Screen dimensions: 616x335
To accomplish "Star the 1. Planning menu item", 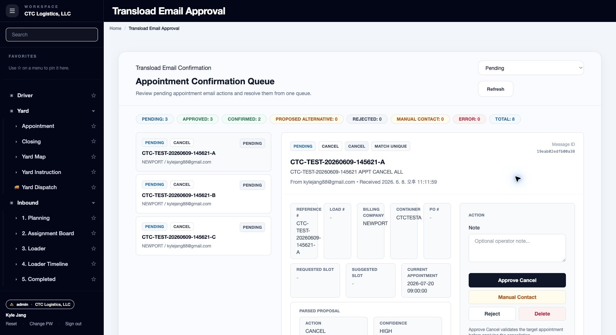I will [x=94, y=218].
